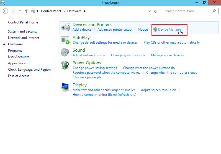Screen dimensions: 221x154
Task: Expand arrow after Hardware breadcrumb
Action: click(x=84, y=11)
